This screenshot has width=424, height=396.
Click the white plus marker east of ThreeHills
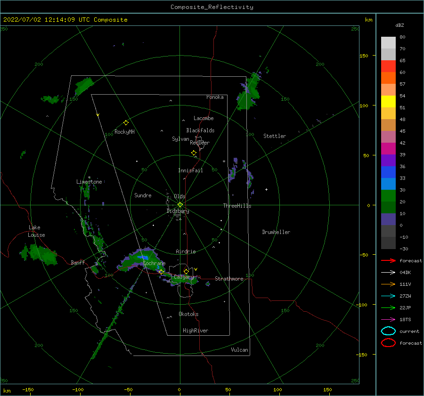266,189
